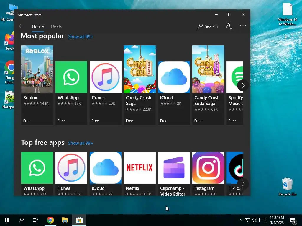Click Candy Crush Saga 223K rating

(139, 109)
